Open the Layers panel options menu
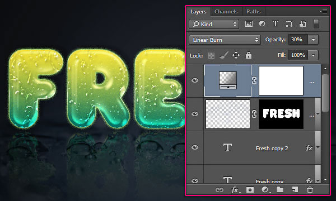336x201 pixels. pyautogui.click(x=323, y=11)
